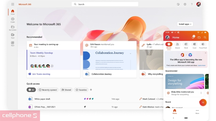This screenshot has height=121, width=216.
Task: Tap the mobile back arrow
Action: click(x=173, y=118)
